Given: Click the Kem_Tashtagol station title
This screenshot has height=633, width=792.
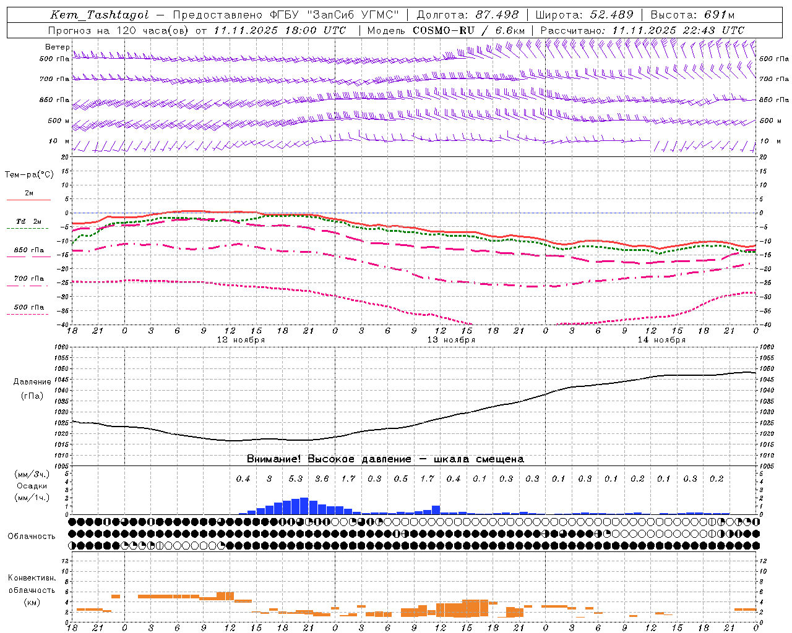Looking at the screenshot, I should coord(100,15).
